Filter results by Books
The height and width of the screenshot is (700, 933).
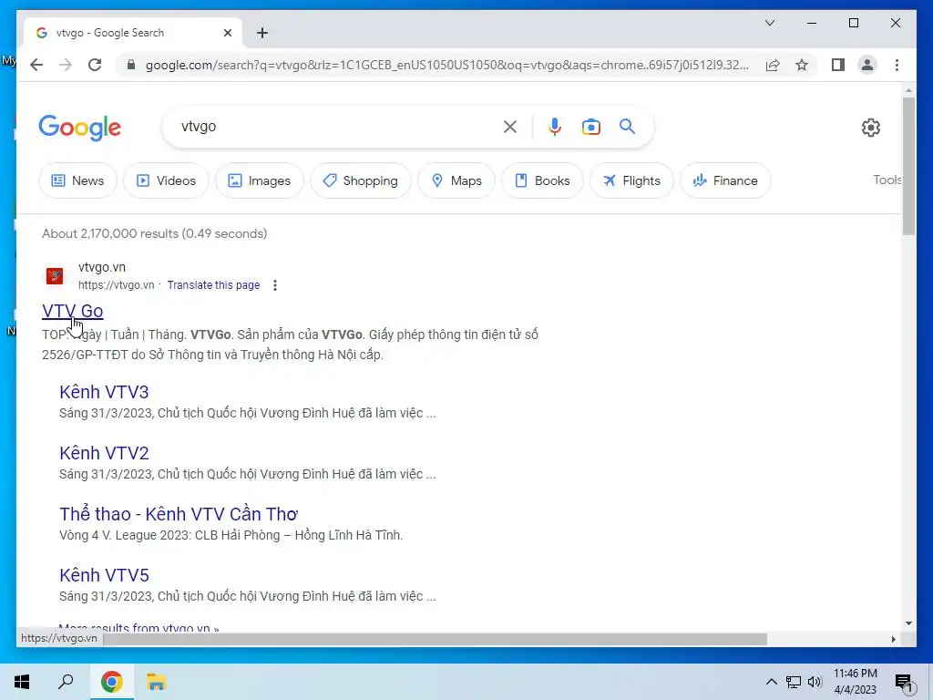(542, 180)
